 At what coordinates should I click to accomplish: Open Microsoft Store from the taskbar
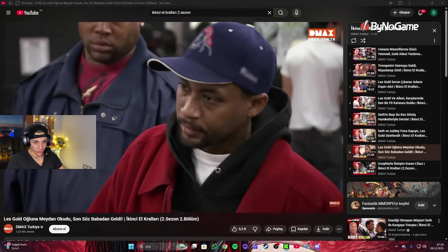(x=204, y=246)
